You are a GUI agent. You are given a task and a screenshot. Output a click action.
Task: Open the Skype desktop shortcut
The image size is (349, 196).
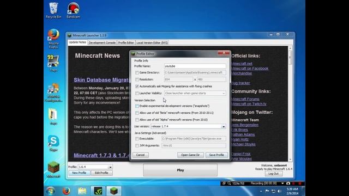pos(53,143)
